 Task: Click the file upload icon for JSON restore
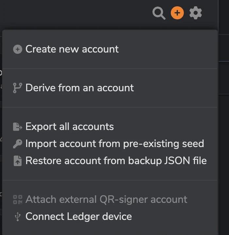point(18,161)
